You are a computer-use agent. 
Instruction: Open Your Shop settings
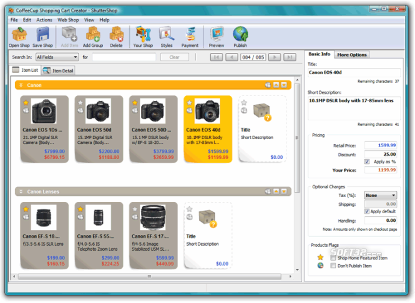click(143, 37)
